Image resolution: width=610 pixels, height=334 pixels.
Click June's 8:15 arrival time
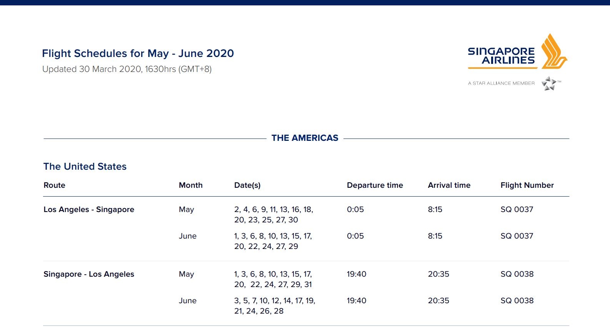(435, 236)
